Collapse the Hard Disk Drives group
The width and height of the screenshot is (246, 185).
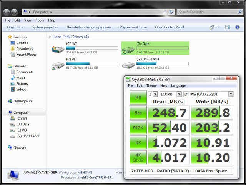pos(50,37)
